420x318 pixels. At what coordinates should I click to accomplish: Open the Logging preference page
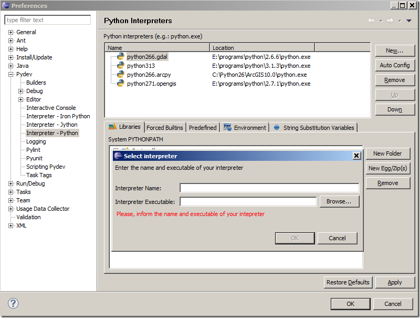click(x=36, y=141)
